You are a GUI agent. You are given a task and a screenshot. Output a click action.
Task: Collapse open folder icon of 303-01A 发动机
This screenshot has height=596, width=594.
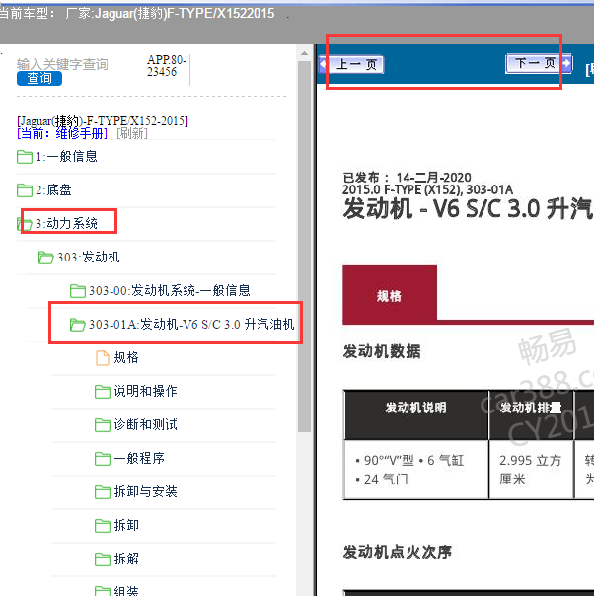click(78, 325)
